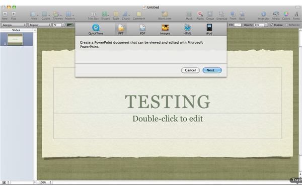Click the green zoom window button
Viewport: 302px width, 186px height.
pos(14,7)
